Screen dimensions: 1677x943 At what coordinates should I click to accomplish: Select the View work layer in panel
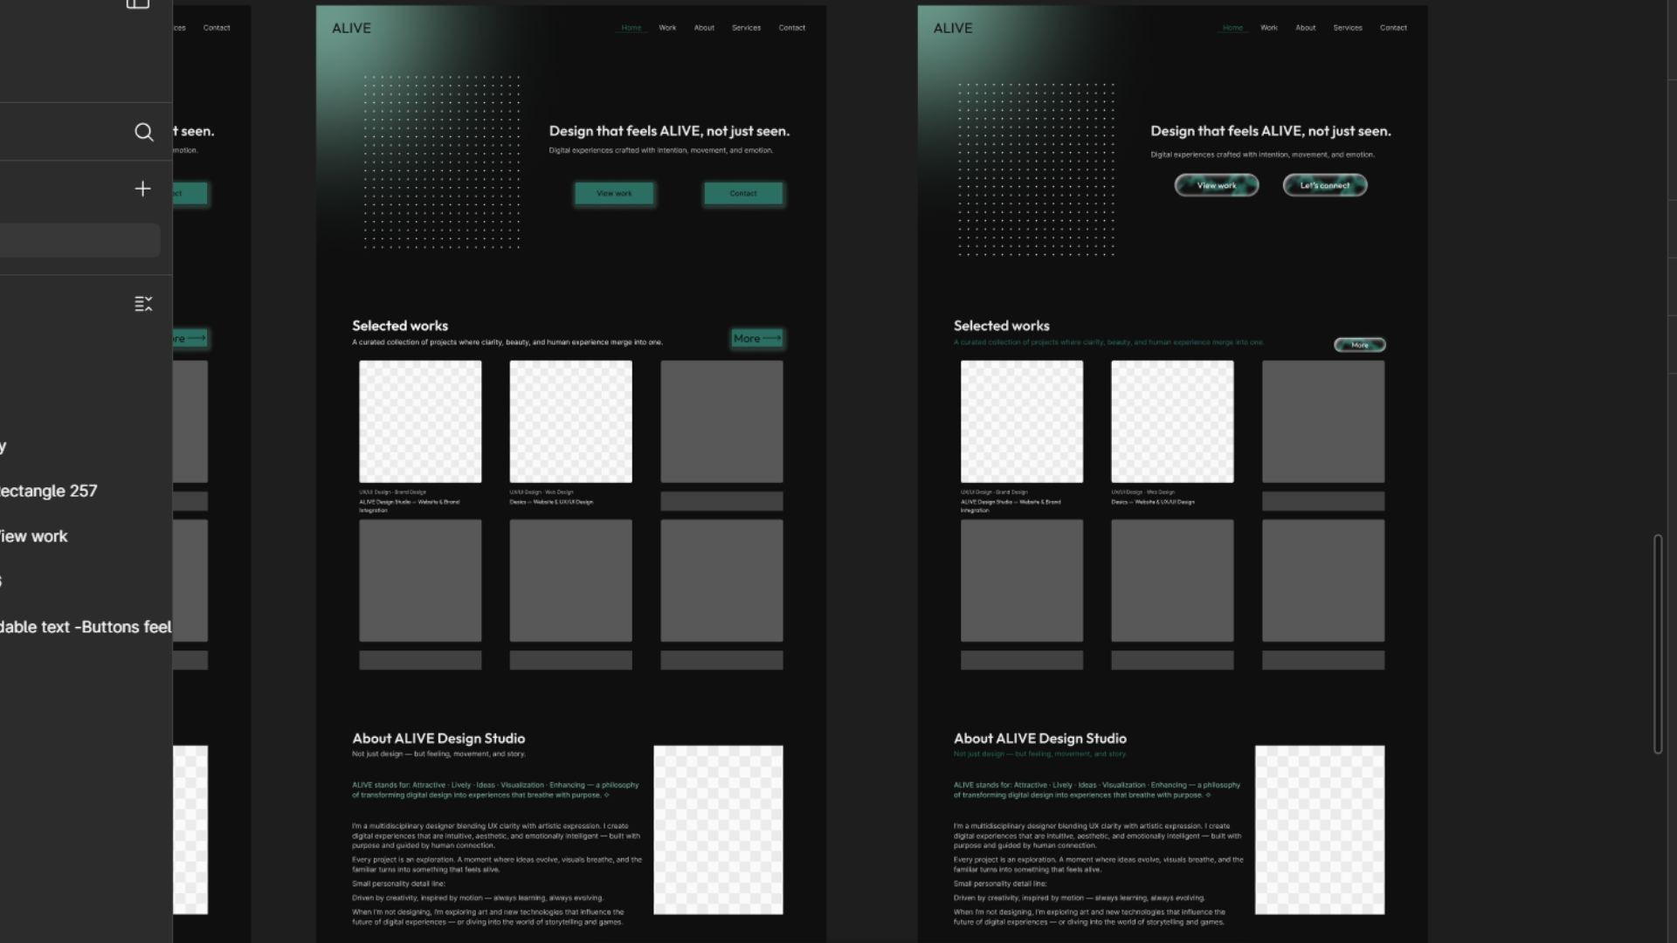pos(35,536)
